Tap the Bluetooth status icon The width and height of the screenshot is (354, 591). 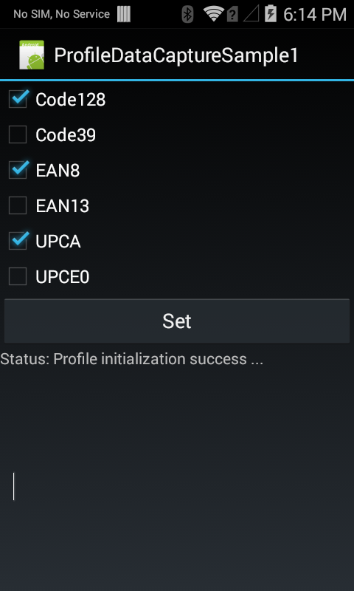click(x=187, y=14)
